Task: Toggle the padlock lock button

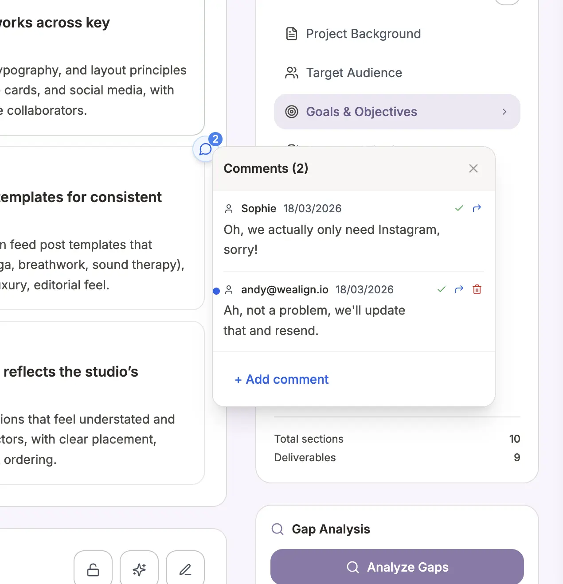Action: pyautogui.click(x=93, y=569)
